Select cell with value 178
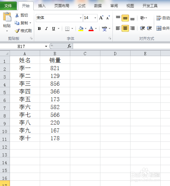The width and height of the screenshot is (170, 186). pos(55,138)
